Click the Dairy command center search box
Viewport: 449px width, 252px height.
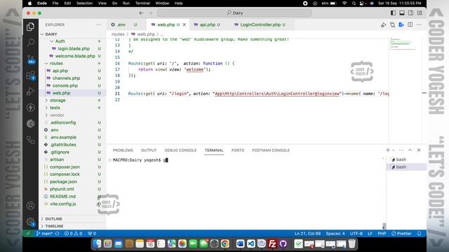[x=234, y=13]
